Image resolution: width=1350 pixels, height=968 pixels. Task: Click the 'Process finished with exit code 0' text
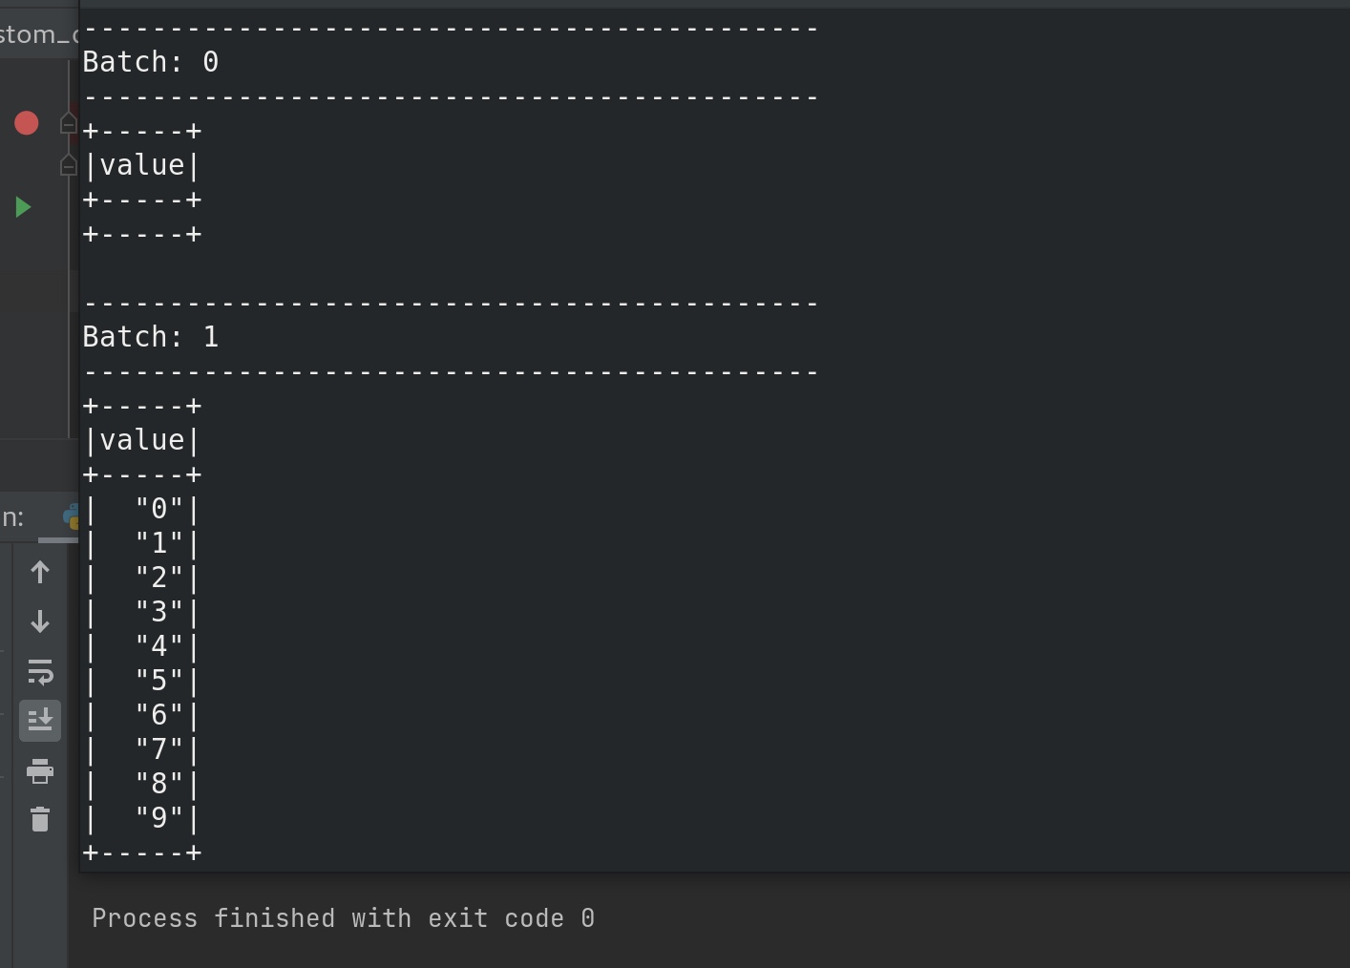pyautogui.click(x=343, y=918)
